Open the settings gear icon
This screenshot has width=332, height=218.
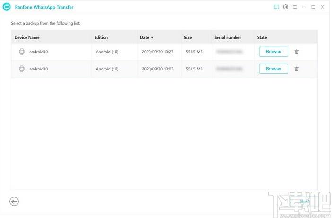point(286,7)
